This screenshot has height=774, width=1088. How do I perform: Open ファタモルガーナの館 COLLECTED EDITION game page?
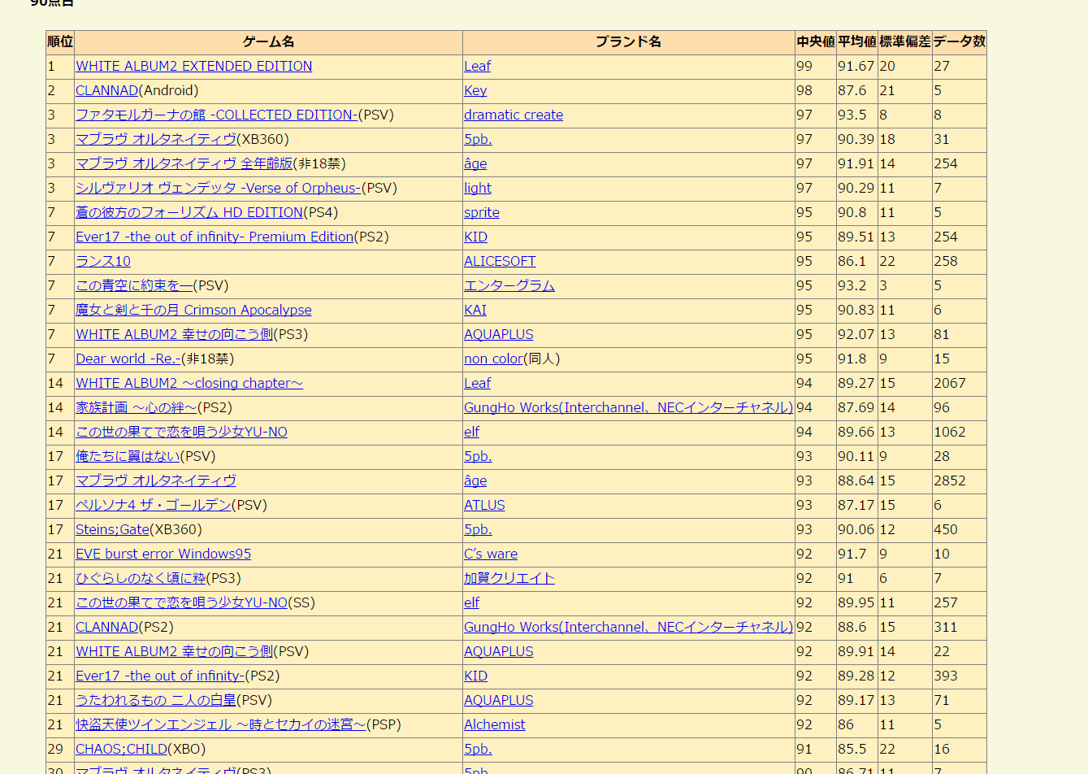pos(216,115)
